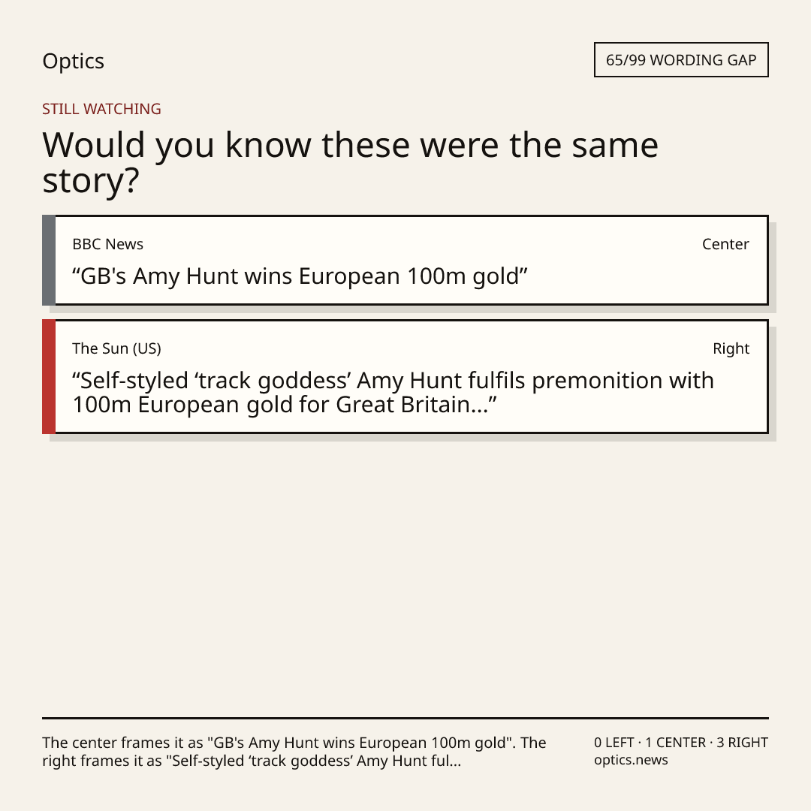Click the 65/99 WORDING GAP badge
The height and width of the screenshot is (811, 811).
[681, 60]
